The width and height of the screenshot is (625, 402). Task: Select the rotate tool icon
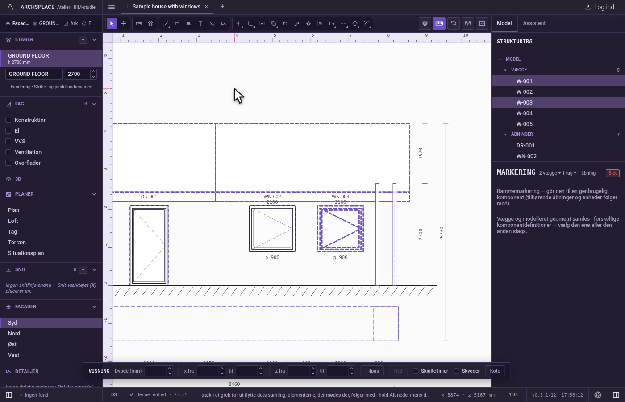pyautogui.click(x=285, y=24)
